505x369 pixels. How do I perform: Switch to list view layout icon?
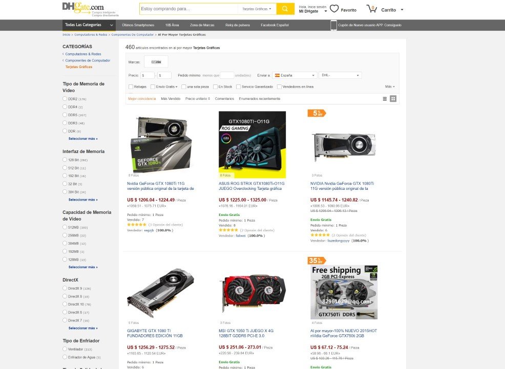coord(385,99)
